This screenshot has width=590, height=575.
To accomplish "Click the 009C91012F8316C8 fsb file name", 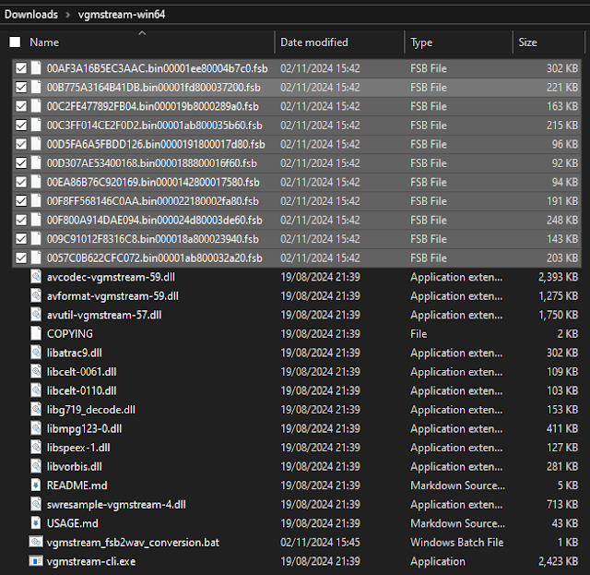I will (x=153, y=239).
